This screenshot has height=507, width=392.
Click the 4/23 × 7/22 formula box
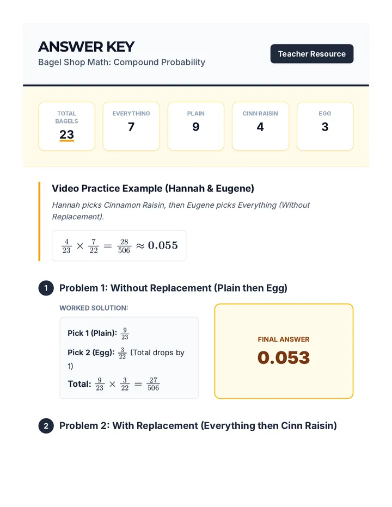(x=119, y=246)
